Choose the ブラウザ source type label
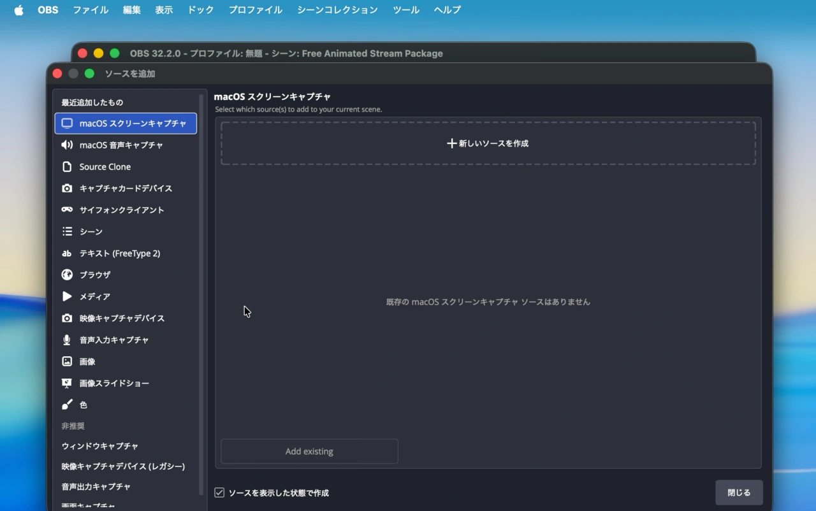The image size is (816, 511). click(x=95, y=275)
